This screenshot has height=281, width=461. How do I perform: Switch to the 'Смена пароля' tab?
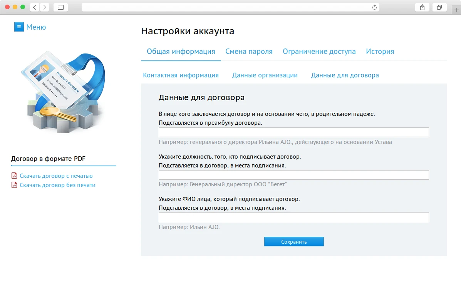coord(249,51)
